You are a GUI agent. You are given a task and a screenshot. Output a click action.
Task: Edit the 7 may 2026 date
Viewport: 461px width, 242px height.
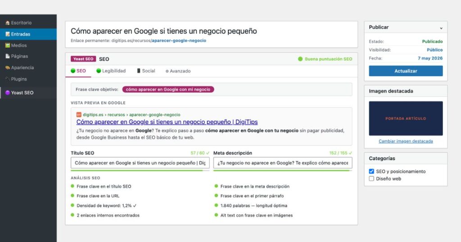pyautogui.click(x=430, y=58)
